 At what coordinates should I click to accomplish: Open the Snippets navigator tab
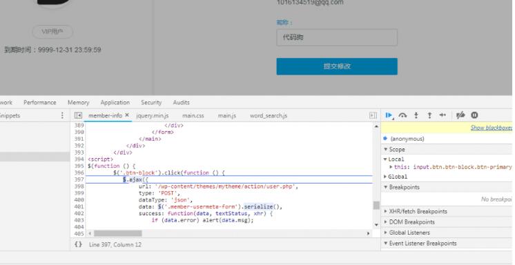coord(10,115)
